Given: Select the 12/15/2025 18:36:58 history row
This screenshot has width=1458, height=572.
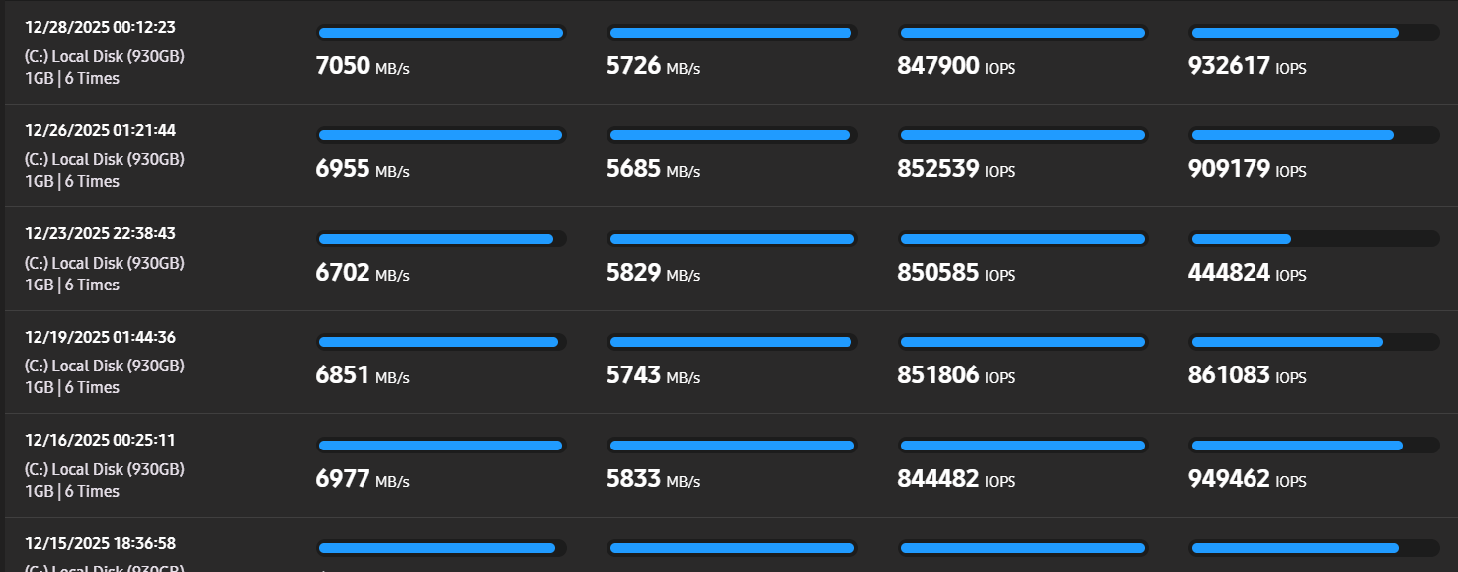Looking at the screenshot, I should [731, 545].
